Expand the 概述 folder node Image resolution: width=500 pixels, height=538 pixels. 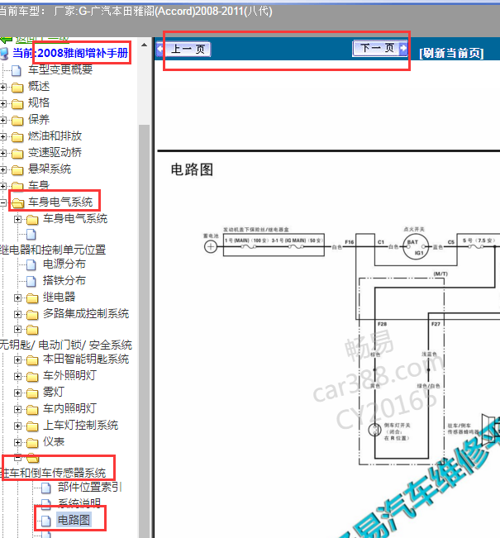(3, 87)
